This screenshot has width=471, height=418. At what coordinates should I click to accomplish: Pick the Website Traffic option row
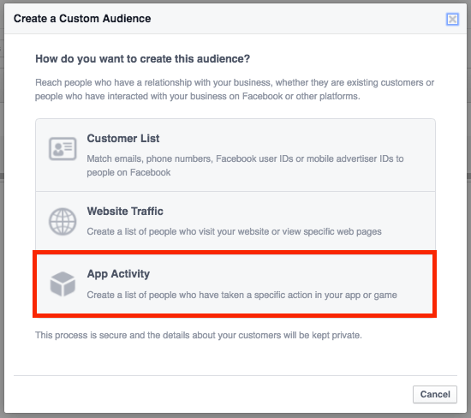[x=235, y=221]
